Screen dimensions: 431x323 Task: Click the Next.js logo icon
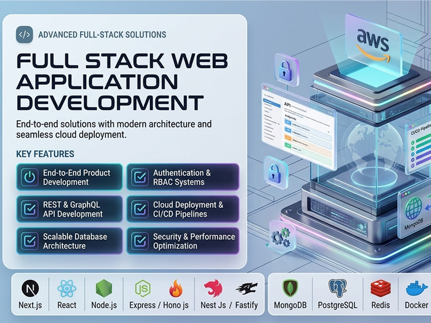30,288
